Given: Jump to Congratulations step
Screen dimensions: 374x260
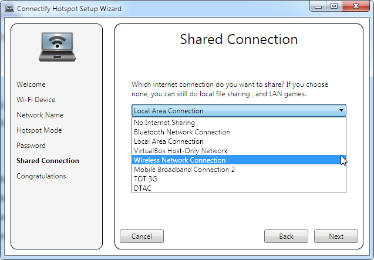Looking at the screenshot, I should pos(41,176).
